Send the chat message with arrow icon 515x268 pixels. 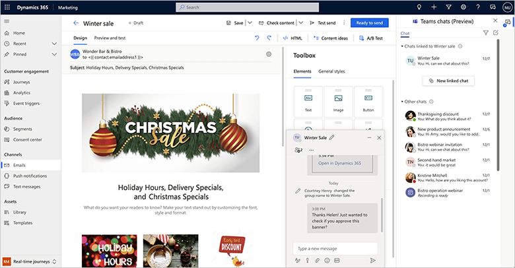tap(373, 260)
